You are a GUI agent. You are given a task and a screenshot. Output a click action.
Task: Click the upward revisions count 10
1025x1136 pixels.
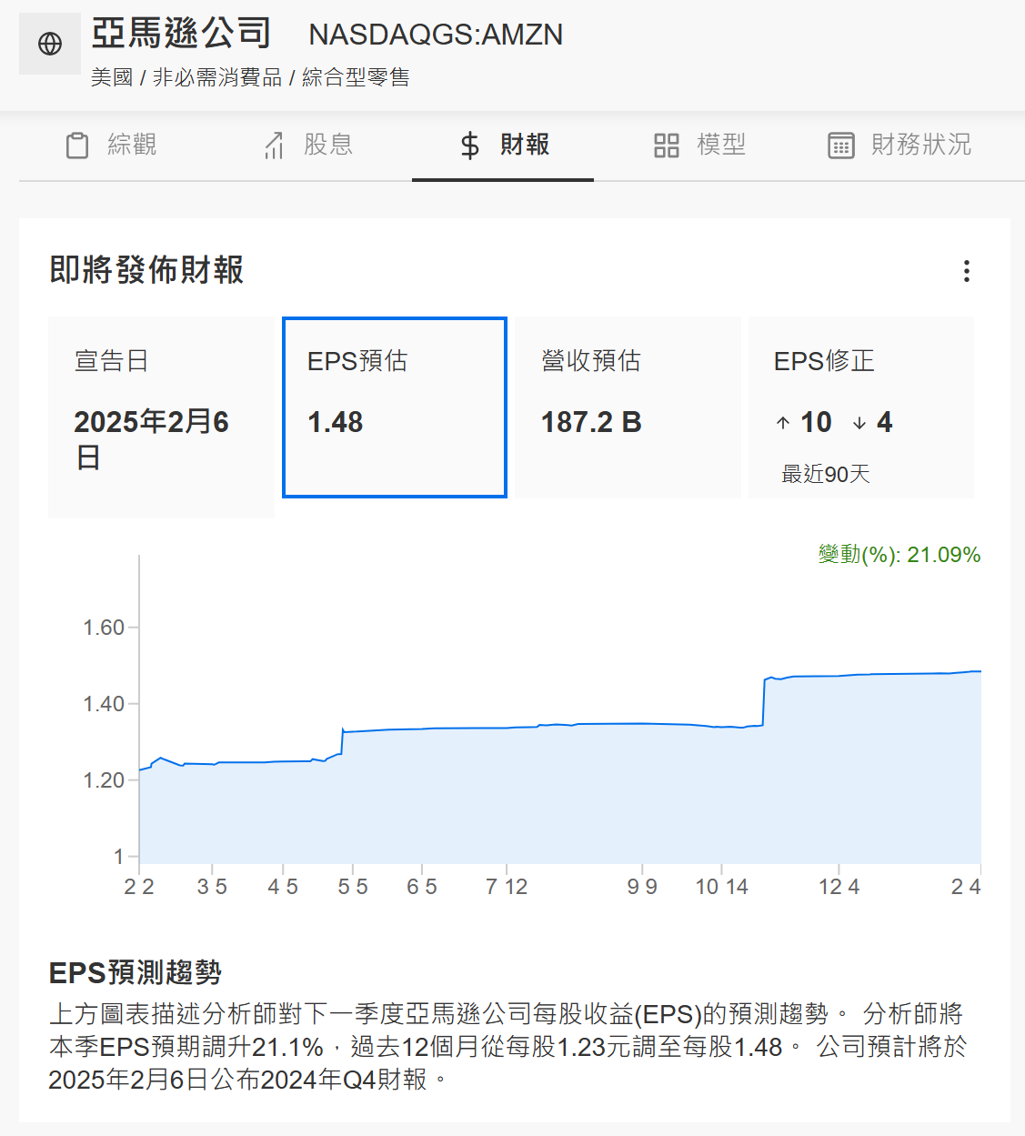click(x=816, y=422)
